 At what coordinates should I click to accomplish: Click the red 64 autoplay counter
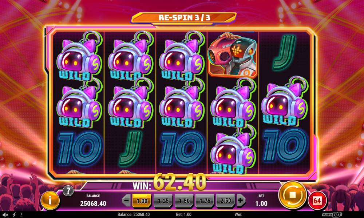tap(317, 201)
